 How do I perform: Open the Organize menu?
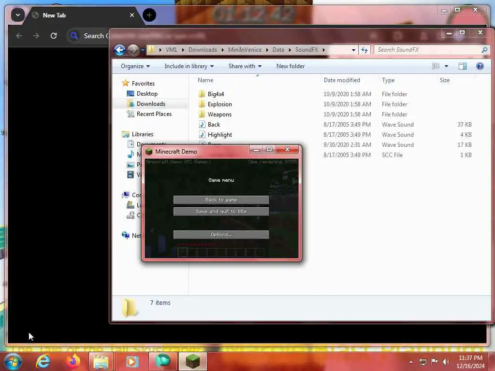point(135,66)
